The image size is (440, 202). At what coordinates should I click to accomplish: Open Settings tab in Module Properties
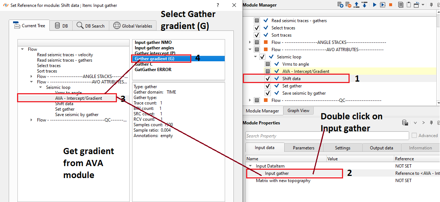(343, 148)
